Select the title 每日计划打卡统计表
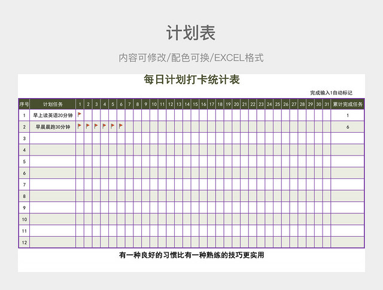This screenshot has width=383, height=290. click(x=191, y=80)
